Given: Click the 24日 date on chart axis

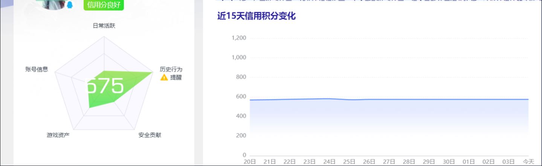Looking at the screenshot, I should click(329, 162).
